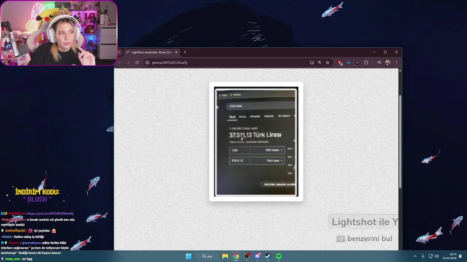Click the '@erendixonn' mention in chat
The image size is (467, 262).
click(x=31, y=243)
